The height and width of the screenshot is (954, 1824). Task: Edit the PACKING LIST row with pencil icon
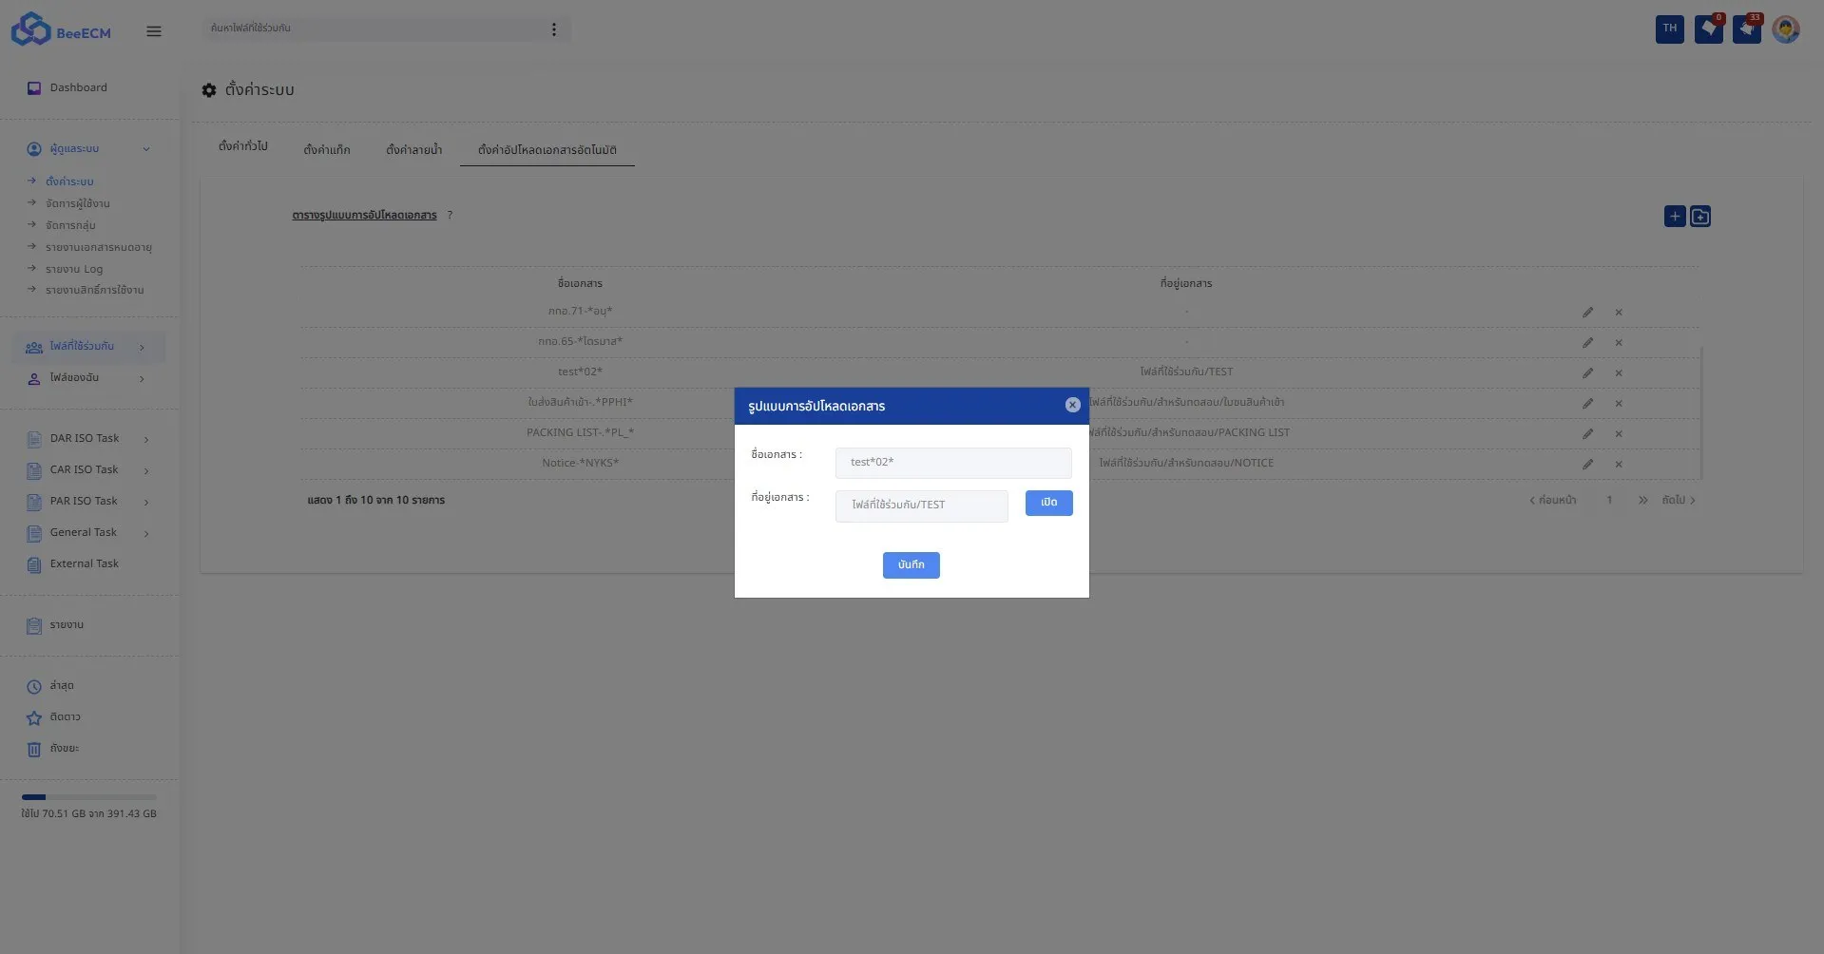pos(1588,433)
